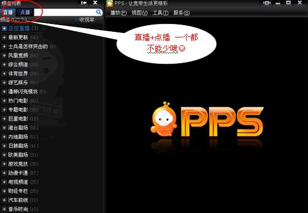Select the 汽车前线 channel group label
The width and height of the screenshot is (308, 213).
[18, 200]
